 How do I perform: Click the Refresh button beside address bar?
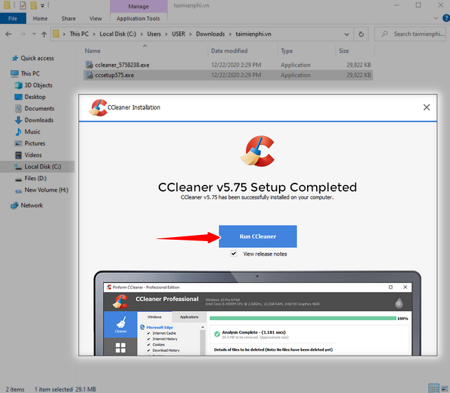[x=362, y=34]
